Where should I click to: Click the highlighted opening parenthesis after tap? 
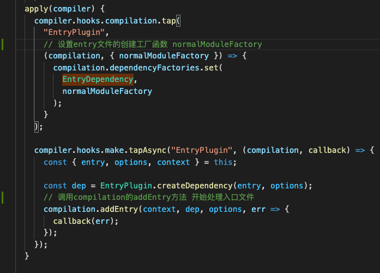178,21
